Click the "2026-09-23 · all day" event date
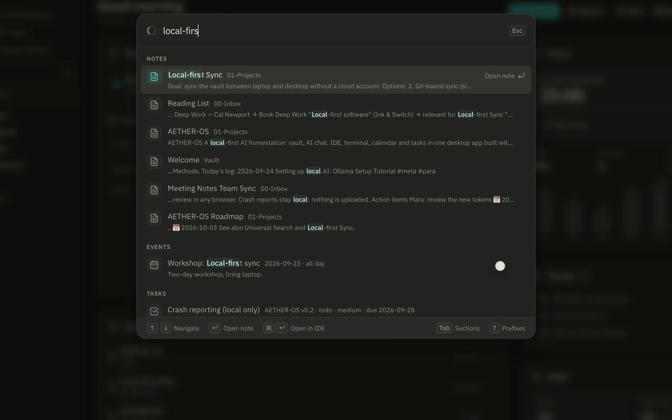 pyautogui.click(x=295, y=264)
